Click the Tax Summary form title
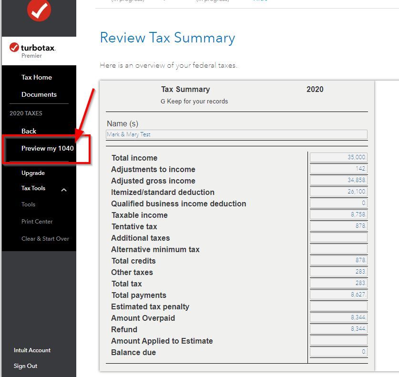The width and height of the screenshot is (399, 377). tap(185, 89)
